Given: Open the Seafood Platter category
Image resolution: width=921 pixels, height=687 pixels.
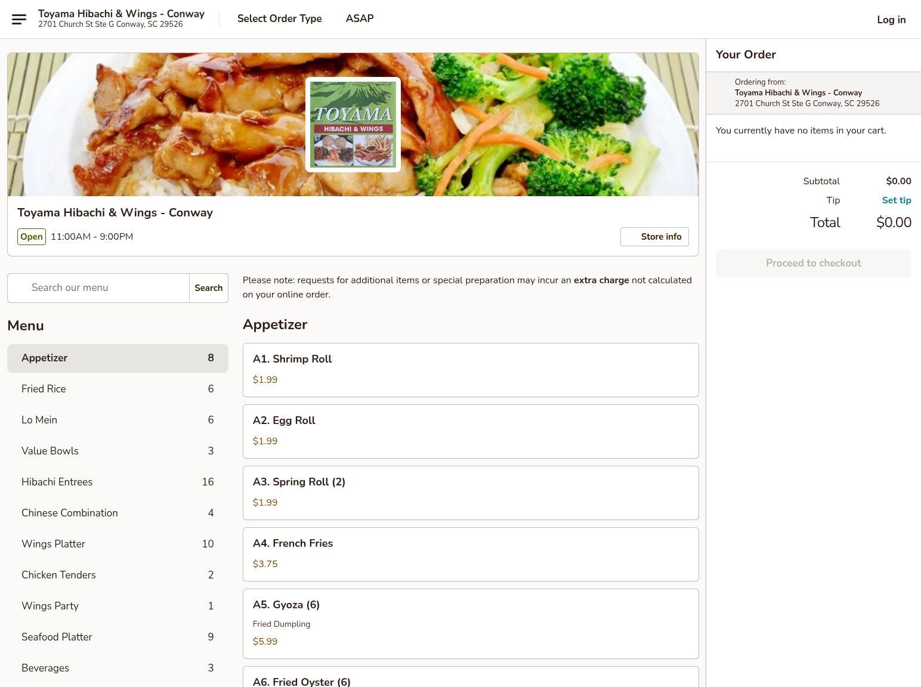Looking at the screenshot, I should [x=118, y=638].
